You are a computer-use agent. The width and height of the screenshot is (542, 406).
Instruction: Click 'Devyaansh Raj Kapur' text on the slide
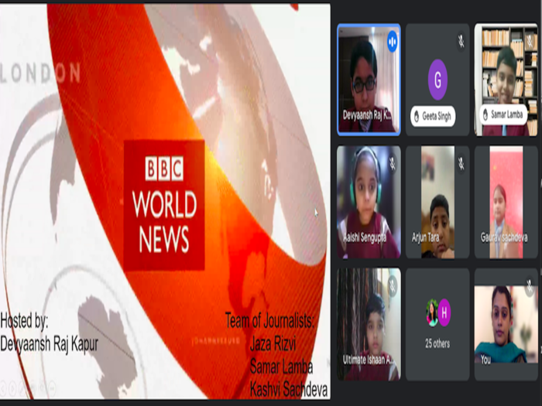[x=50, y=344]
